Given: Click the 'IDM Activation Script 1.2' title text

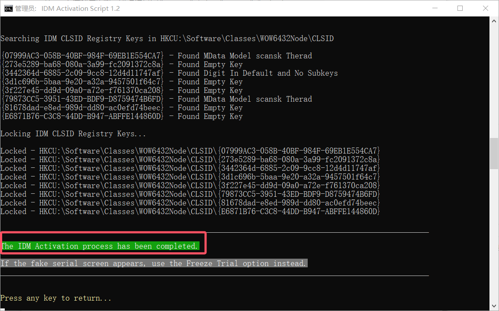Looking at the screenshot, I should point(80,9).
